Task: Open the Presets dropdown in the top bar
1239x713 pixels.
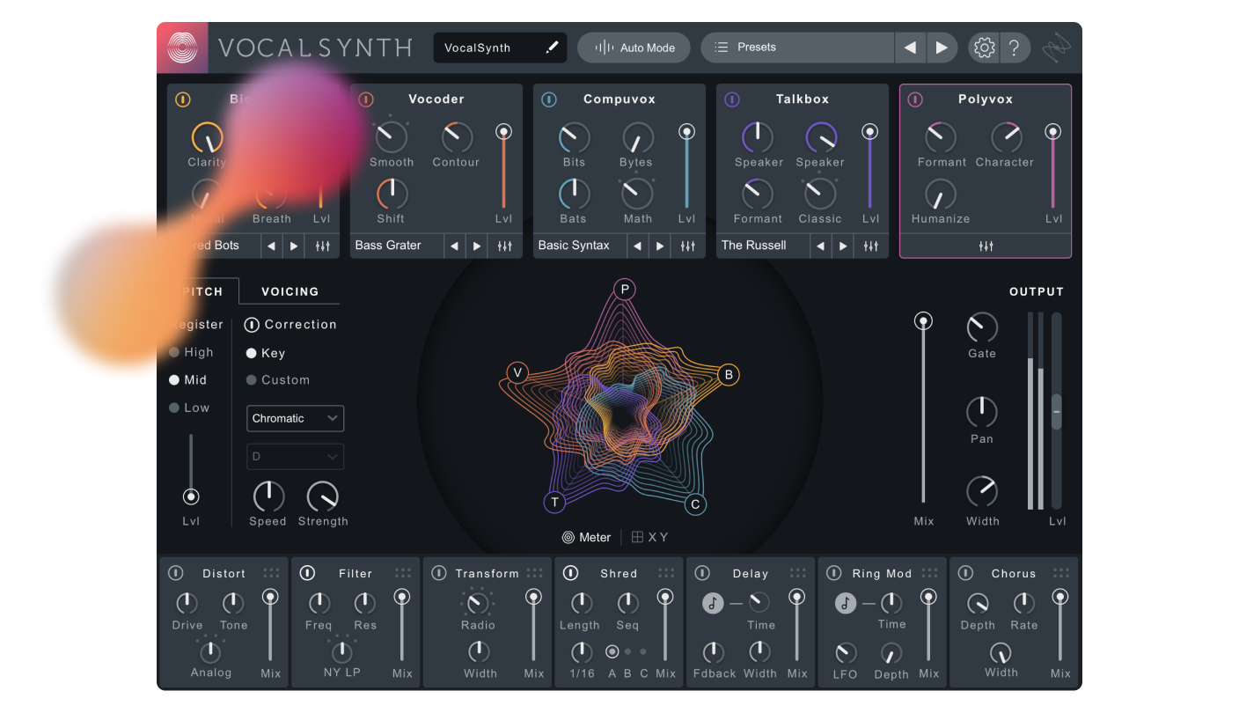Action: (x=797, y=48)
